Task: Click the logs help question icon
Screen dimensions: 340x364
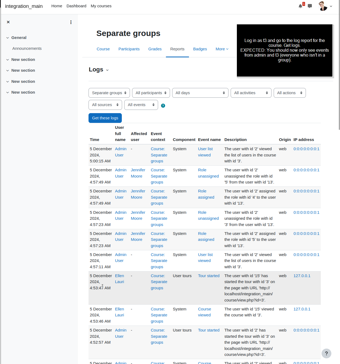Action: point(163,106)
